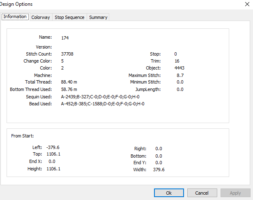
Task: Click the Stop value 0
Action: pyautogui.click(x=175, y=54)
